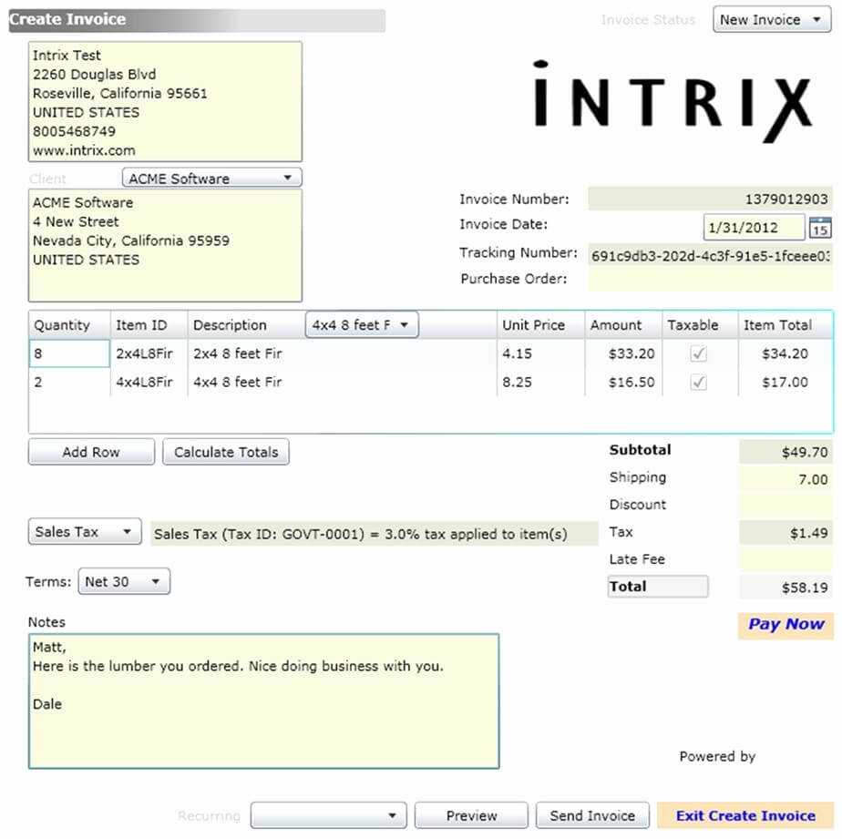Open the Recurring schedule dropdown
The image size is (842, 839).
329,815
